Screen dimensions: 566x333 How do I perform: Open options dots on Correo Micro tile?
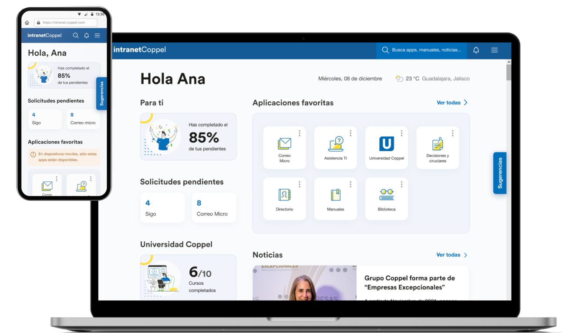(x=300, y=133)
